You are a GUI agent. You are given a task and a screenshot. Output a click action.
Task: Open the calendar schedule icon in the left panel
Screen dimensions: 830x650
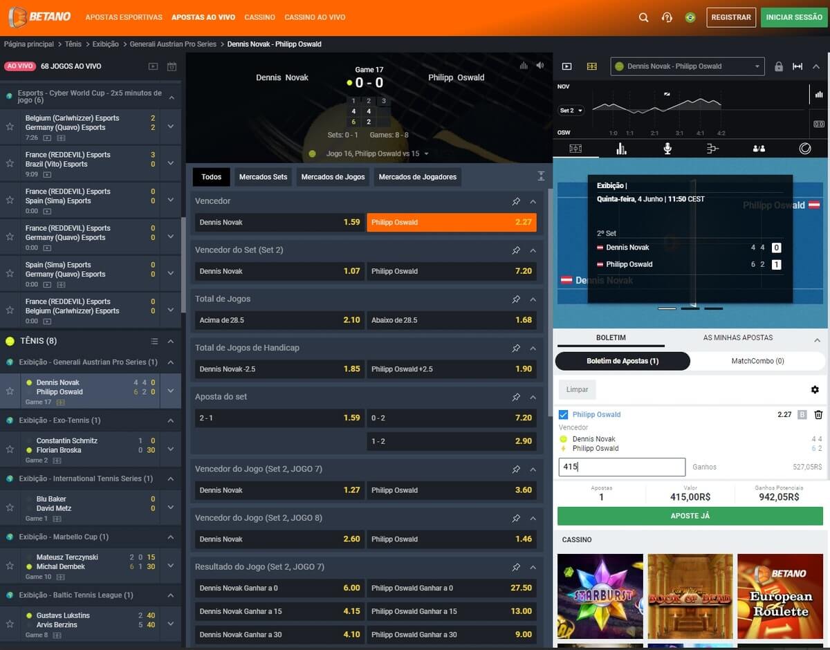click(x=172, y=66)
